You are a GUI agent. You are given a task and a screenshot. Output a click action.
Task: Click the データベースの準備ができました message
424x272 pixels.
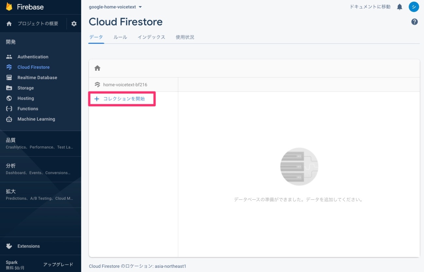[x=298, y=199]
